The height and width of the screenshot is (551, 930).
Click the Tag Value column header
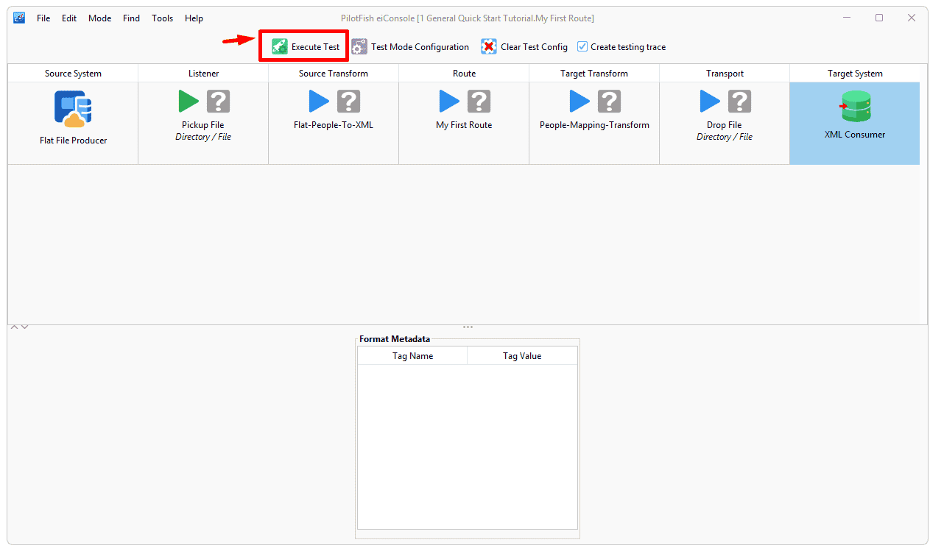pyautogui.click(x=522, y=356)
